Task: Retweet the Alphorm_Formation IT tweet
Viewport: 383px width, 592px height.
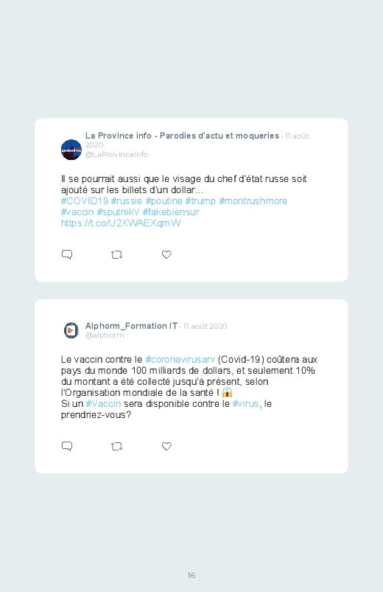Action: (116, 447)
